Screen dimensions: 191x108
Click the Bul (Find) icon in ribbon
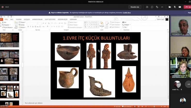coord(125,22)
